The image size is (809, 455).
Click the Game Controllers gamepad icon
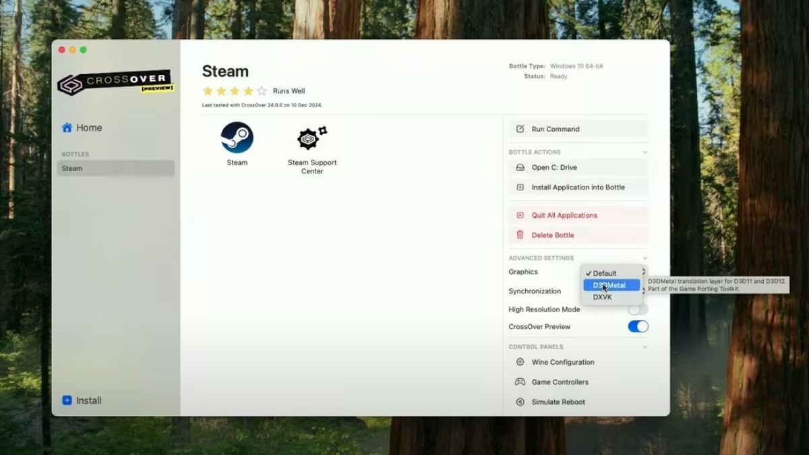point(520,382)
